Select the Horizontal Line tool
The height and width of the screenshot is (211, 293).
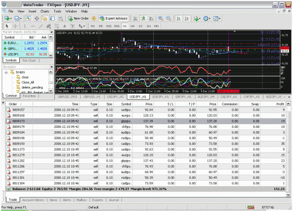click(x=33, y=26)
